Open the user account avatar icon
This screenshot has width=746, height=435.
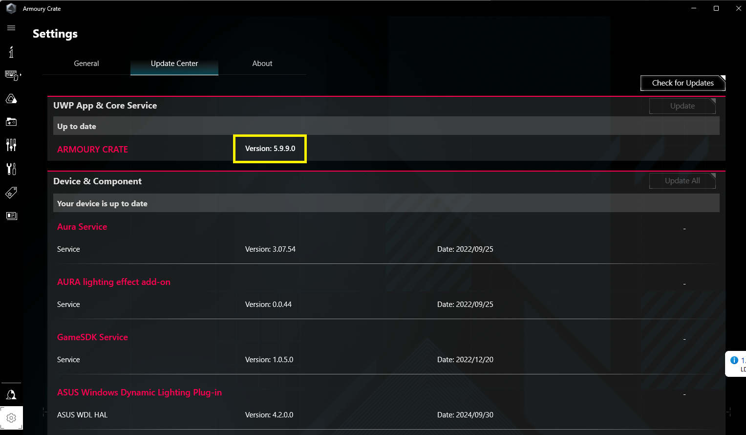pos(11,394)
